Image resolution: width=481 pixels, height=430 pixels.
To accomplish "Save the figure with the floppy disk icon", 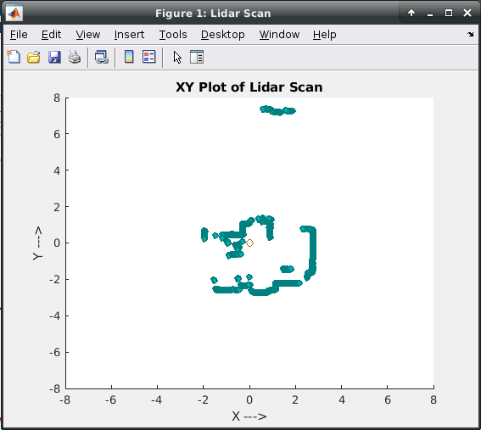I will [x=54, y=57].
